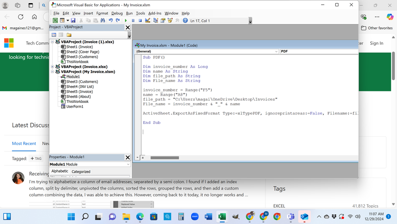Expand VBAProject (Invoice.xlsx) tree node
The image size is (397, 224).
pos(53,67)
